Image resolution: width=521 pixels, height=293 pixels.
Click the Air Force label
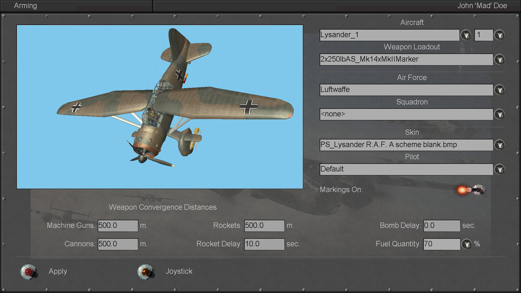pyautogui.click(x=412, y=78)
